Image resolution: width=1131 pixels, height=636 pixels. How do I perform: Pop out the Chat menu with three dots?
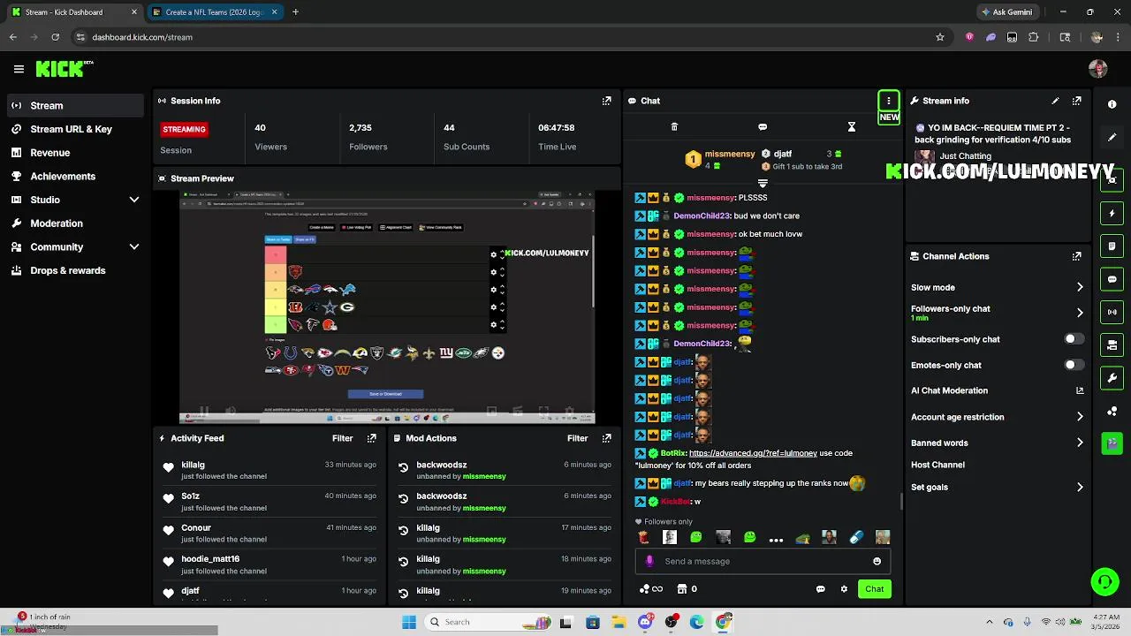tap(888, 101)
